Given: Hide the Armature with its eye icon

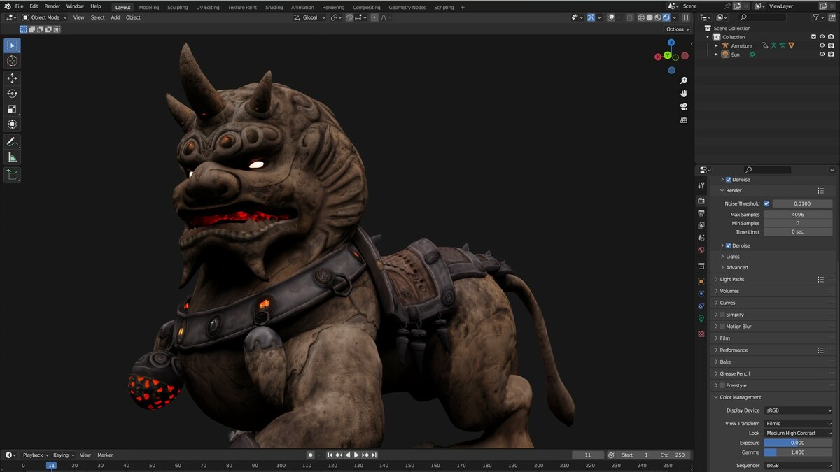Looking at the screenshot, I should [x=822, y=45].
